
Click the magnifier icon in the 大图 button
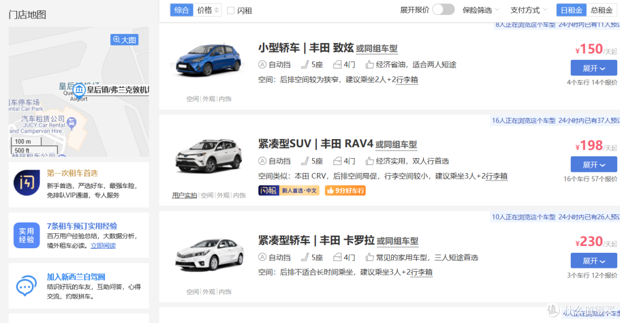(x=116, y=40)
